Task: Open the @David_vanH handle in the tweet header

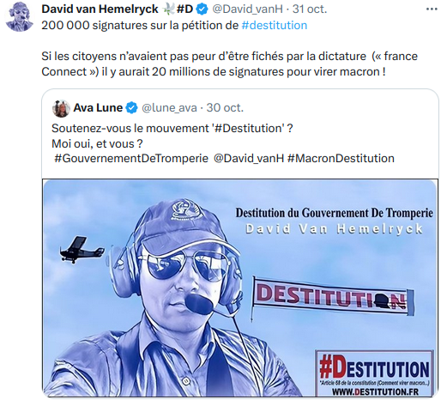Action: (247, 9)
